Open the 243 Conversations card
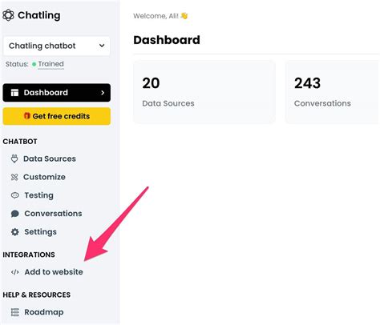Viewport: 380px width, 325px height. 333,92
